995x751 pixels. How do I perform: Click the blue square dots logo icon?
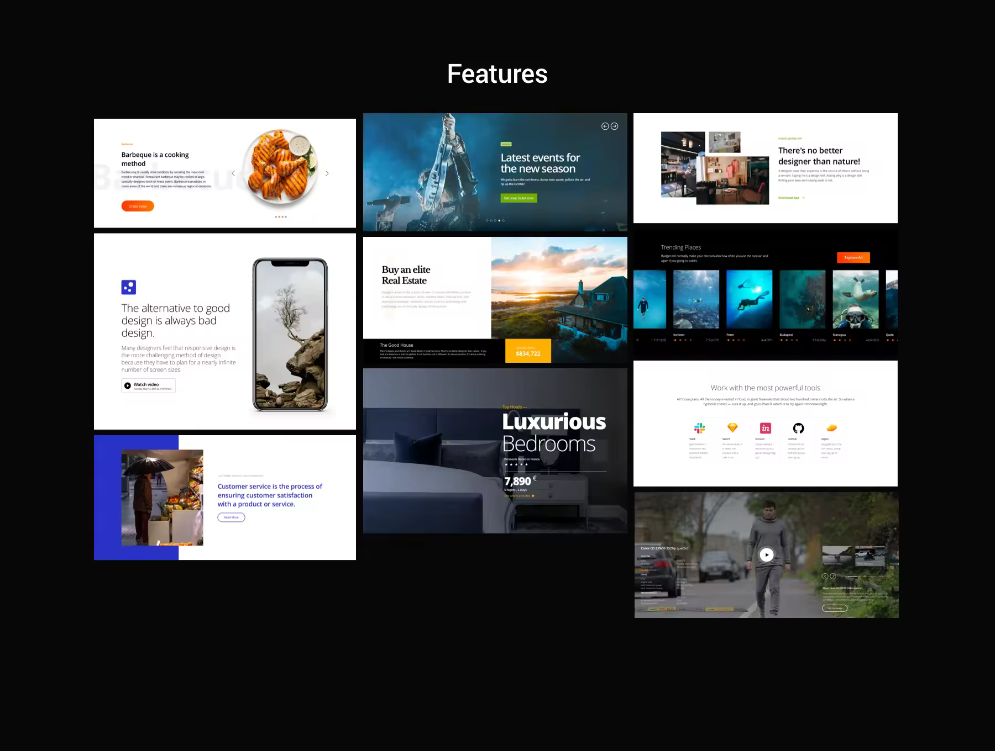click(128, 287)
